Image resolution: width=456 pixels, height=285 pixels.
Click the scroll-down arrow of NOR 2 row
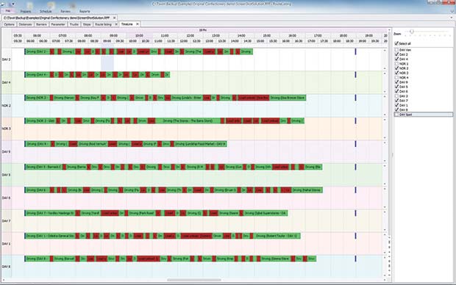pyautogui.click(x=385, y=115)
